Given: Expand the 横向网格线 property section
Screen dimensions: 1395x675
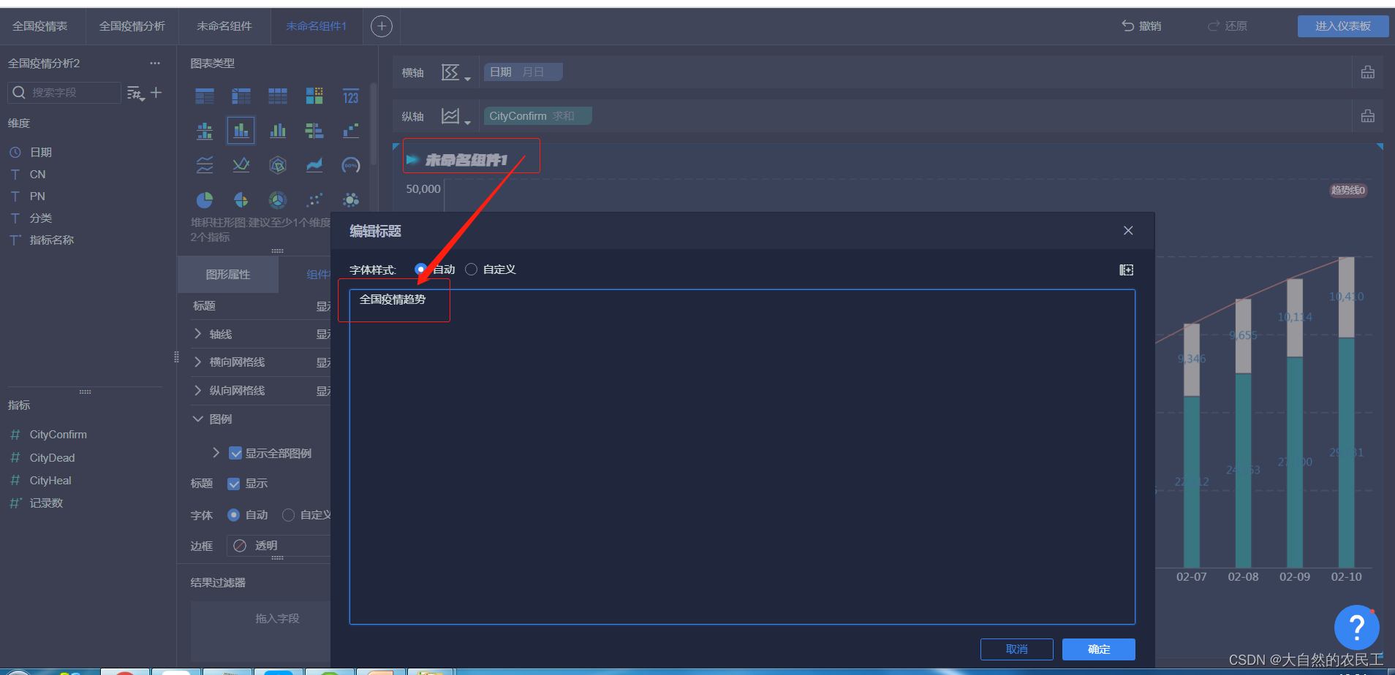Looking at the screenshot, I should (x=197, y=362).
